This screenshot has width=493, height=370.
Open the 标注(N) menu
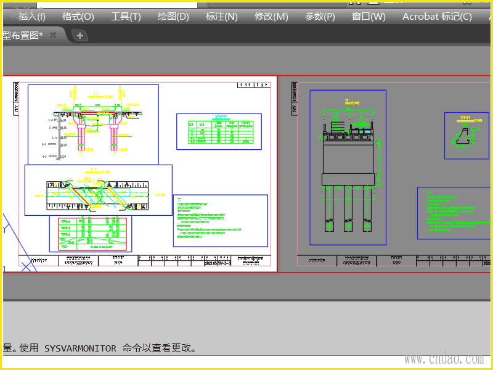pyautogui.click(x=222, y=17)
